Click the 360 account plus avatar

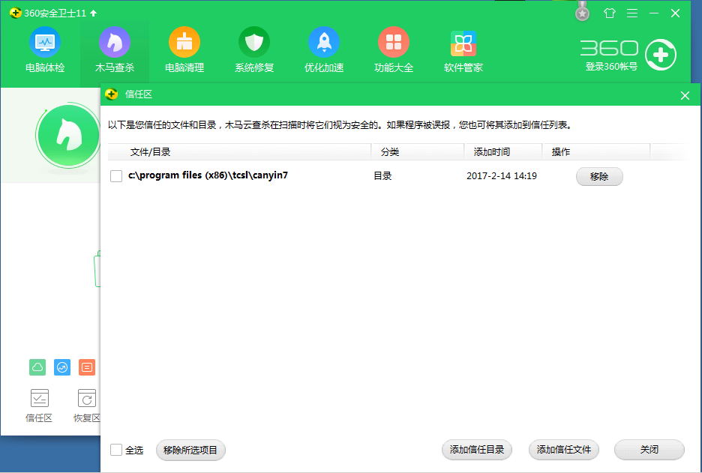coord(660,55)
